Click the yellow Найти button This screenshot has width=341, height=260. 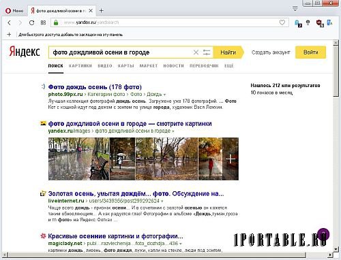click(228, 52)
